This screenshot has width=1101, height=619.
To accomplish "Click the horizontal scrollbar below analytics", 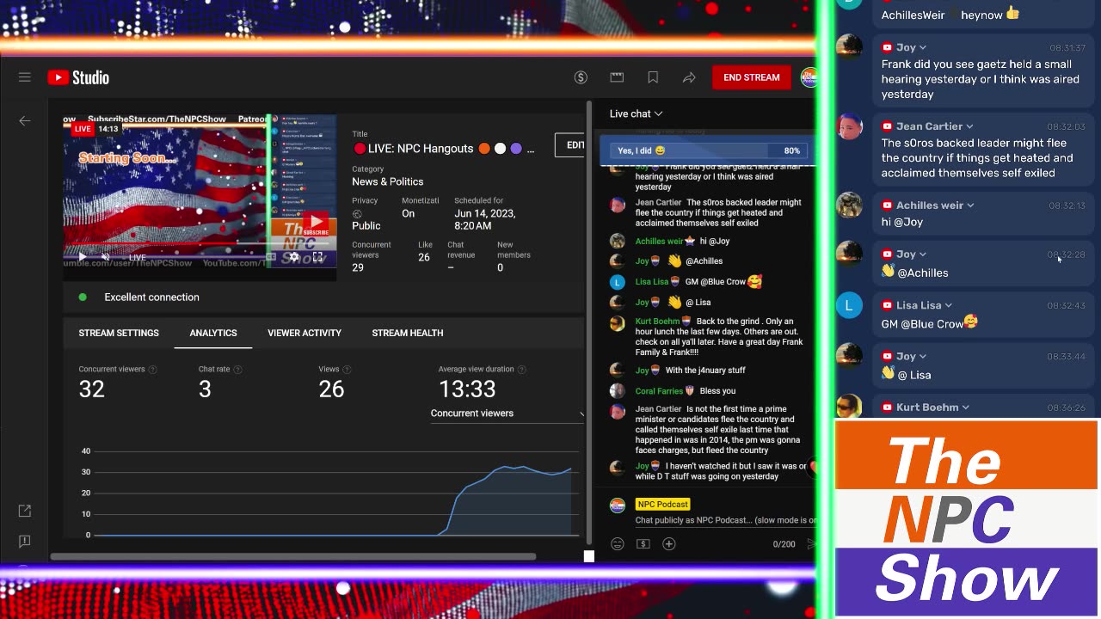I will [292, 557].
